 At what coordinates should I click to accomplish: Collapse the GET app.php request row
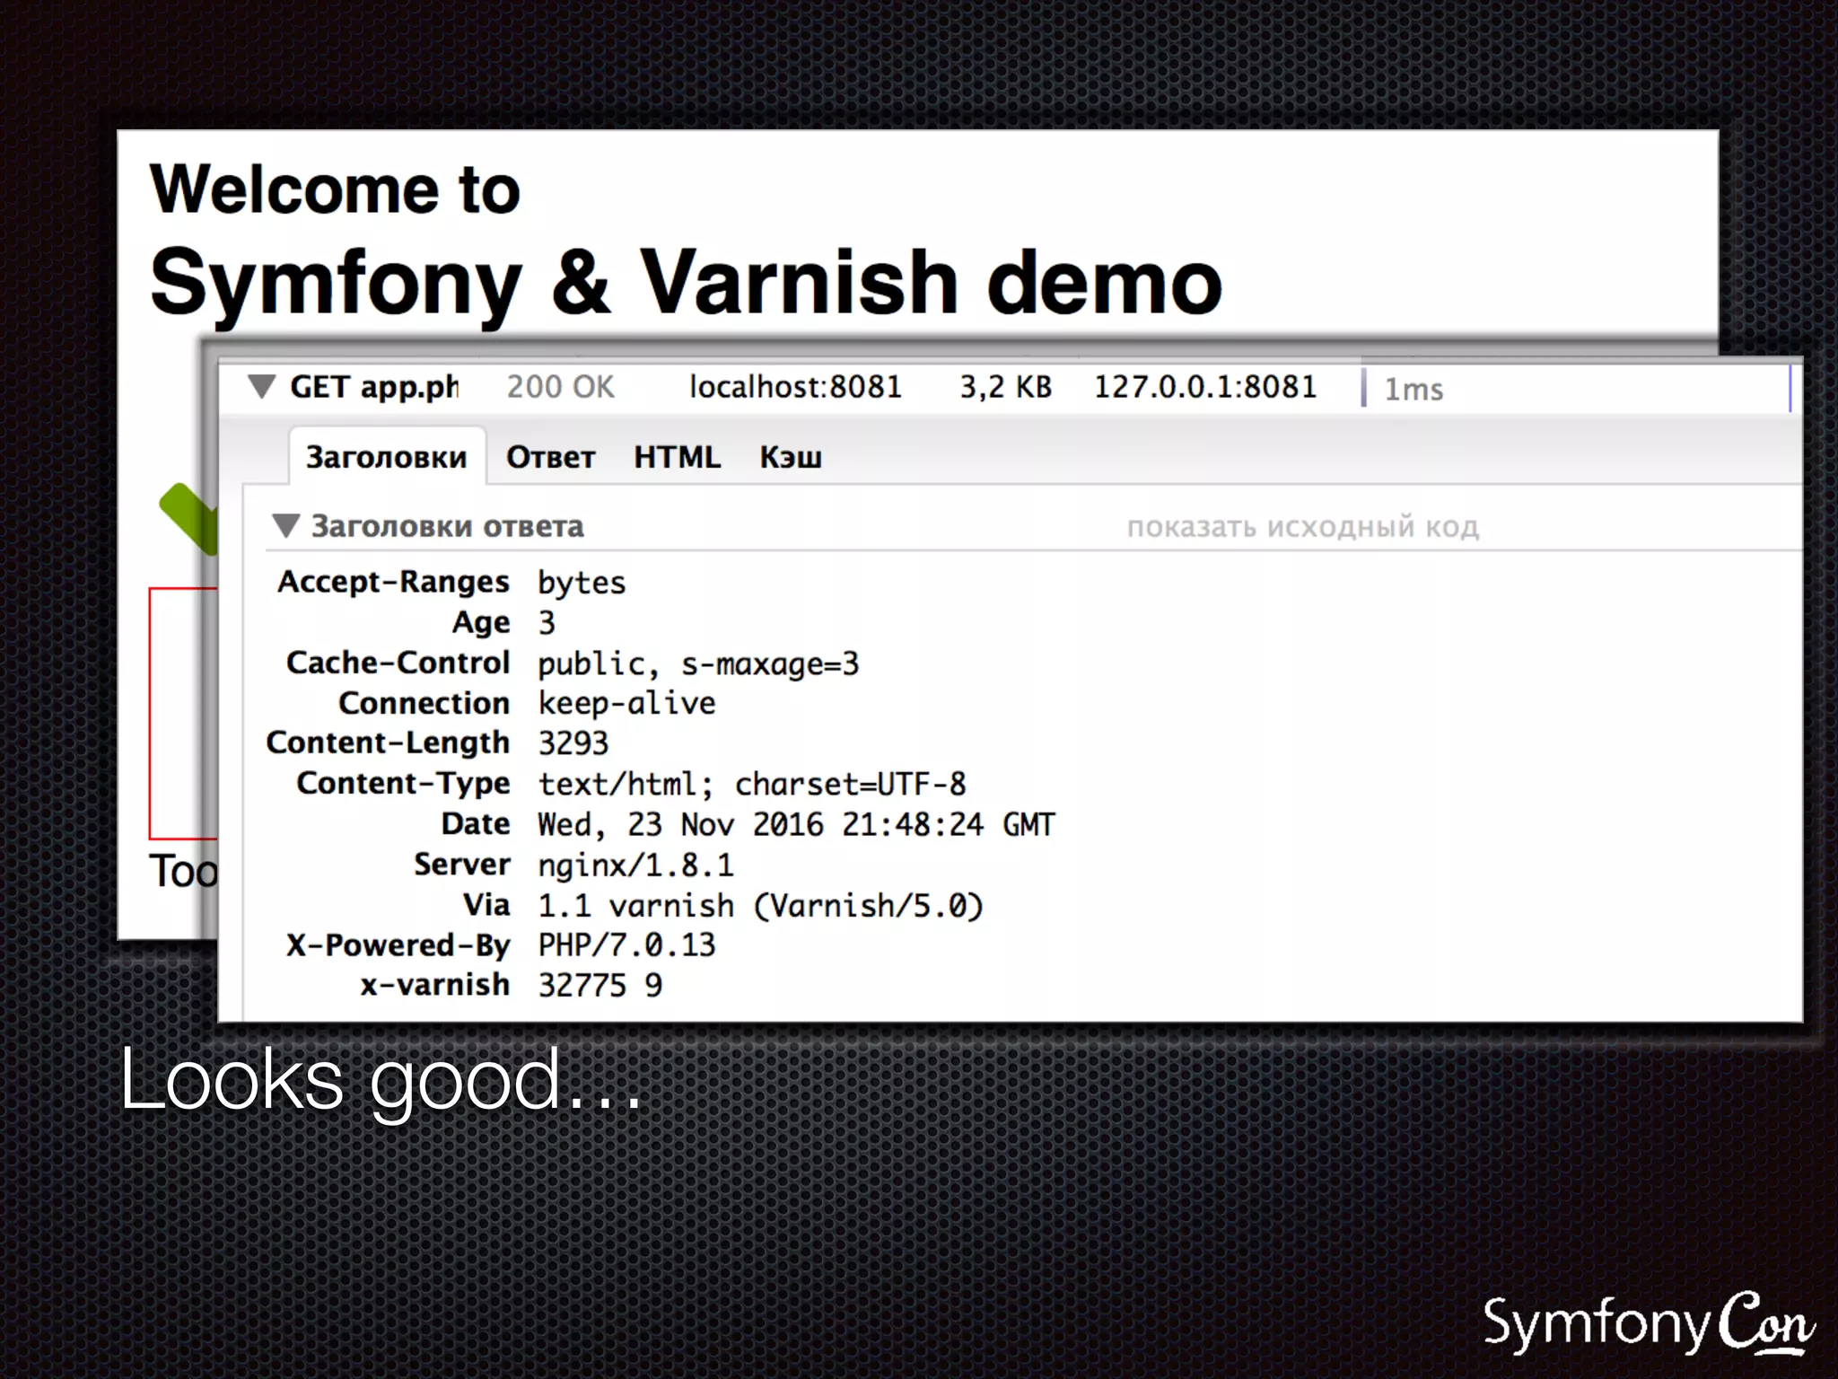coord(261,387)
